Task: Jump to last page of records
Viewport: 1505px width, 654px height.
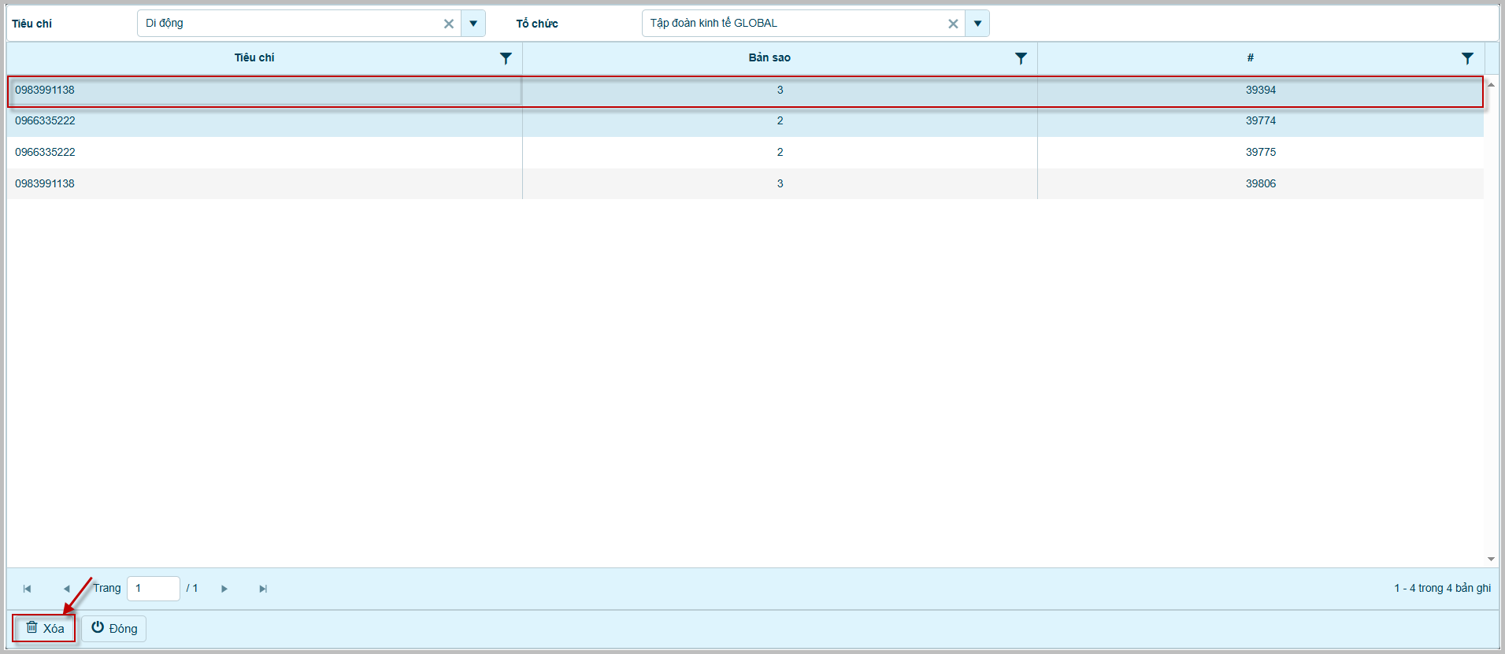Action: 263,589
